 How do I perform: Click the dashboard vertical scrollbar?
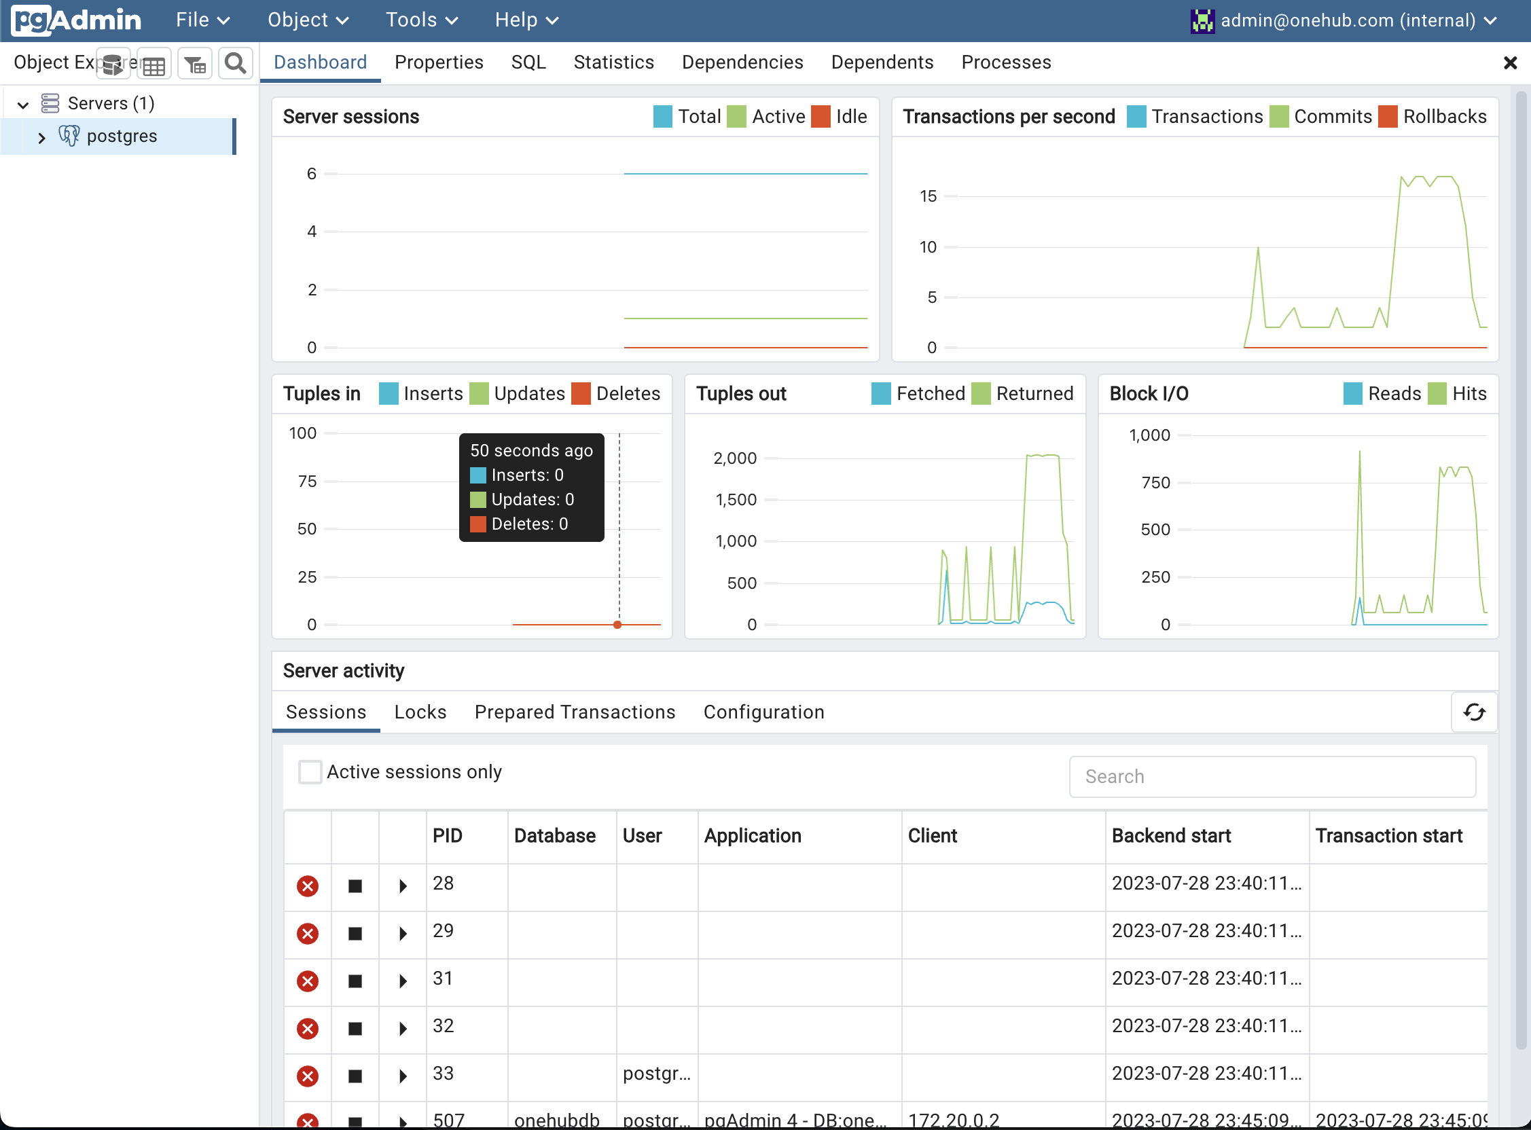(x=1521, y=570)
